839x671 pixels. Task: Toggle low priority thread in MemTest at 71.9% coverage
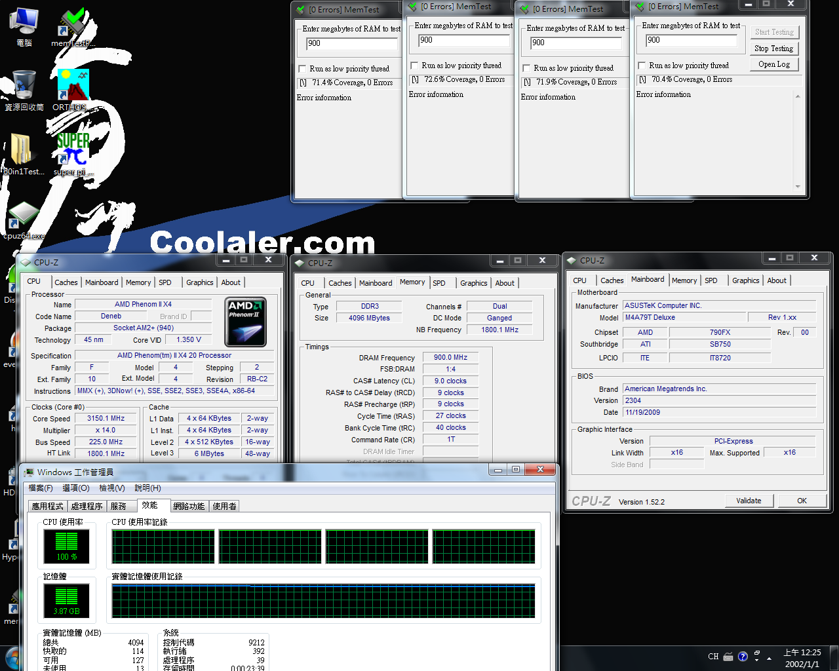pyautogui.click(x=526, y=68)
